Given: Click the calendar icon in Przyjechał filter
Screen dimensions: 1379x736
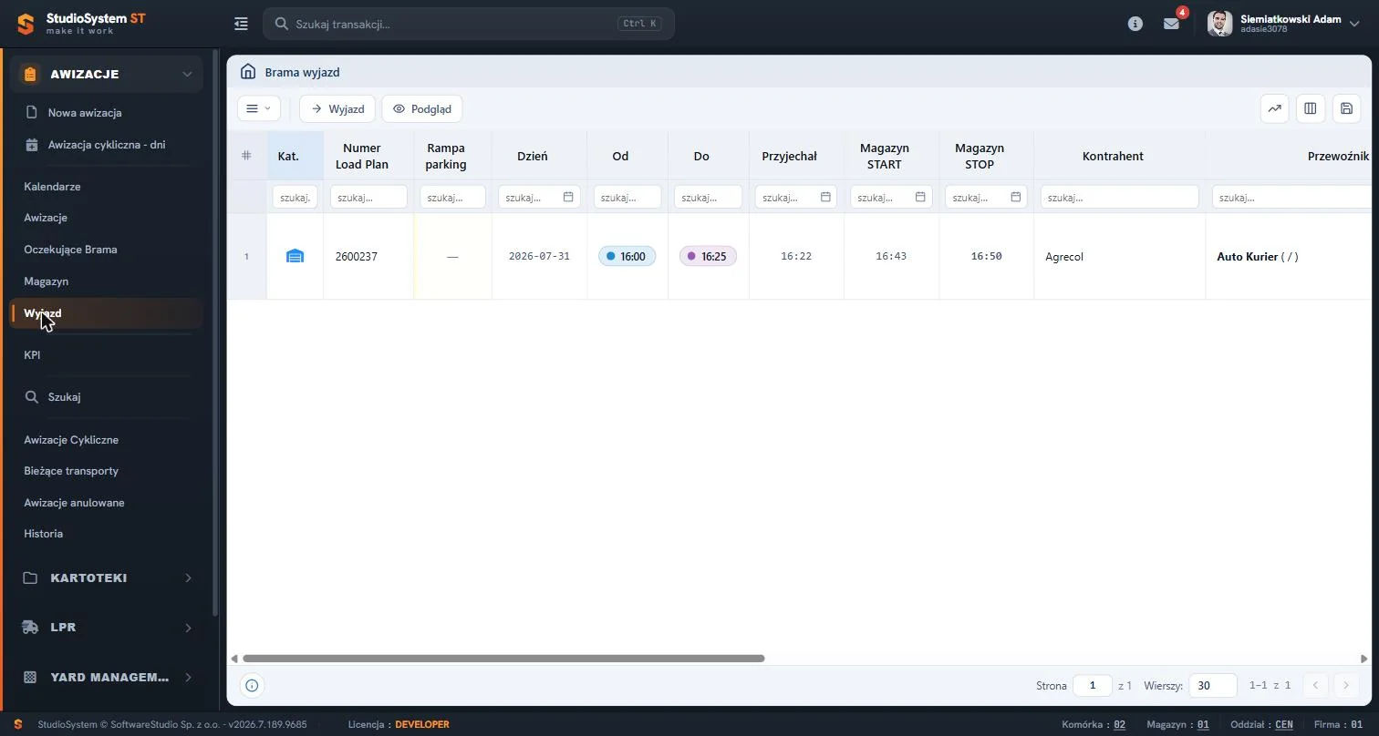Looking at the screenshot, I should click(x=825, y=197).
